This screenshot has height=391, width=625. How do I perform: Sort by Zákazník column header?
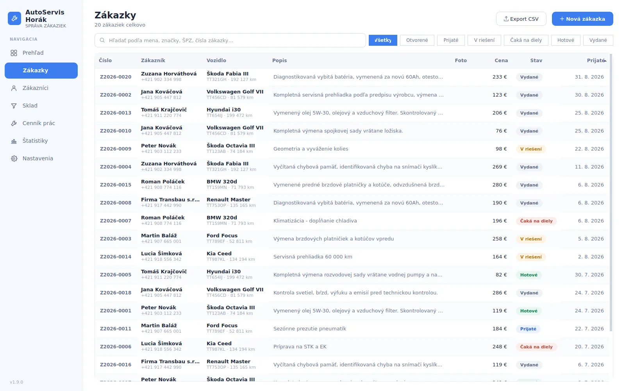(x=153, y=60)
